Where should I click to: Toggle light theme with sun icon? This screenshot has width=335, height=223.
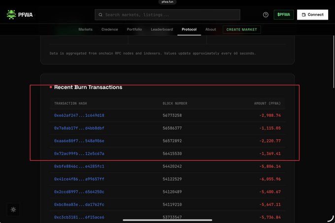coord(13,210)
